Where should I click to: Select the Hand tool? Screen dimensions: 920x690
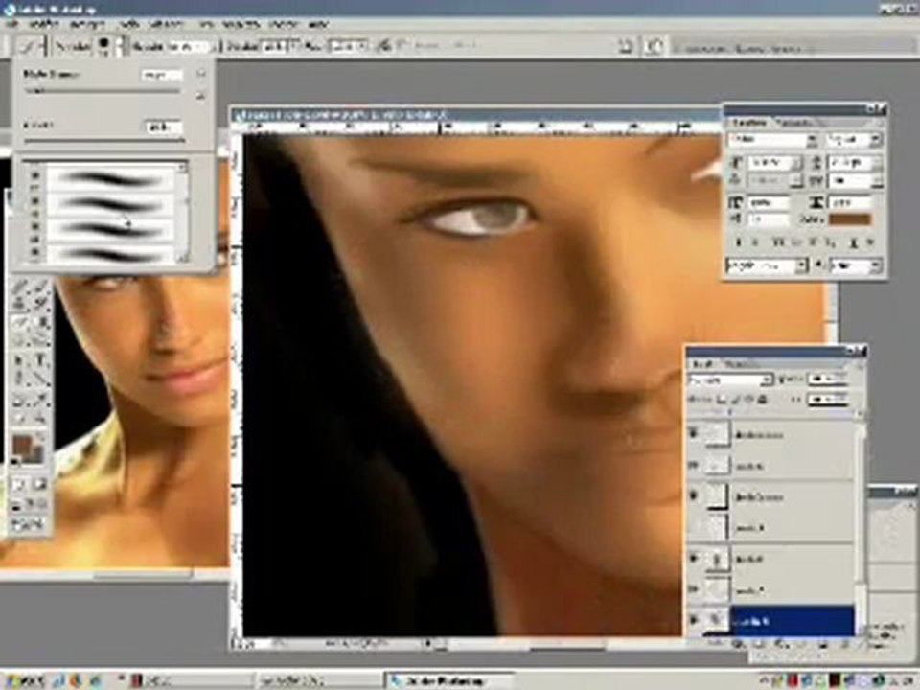(x=20, y=419)
